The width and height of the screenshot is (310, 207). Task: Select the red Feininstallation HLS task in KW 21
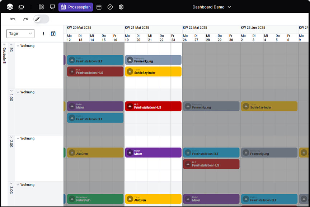(153, 106)
